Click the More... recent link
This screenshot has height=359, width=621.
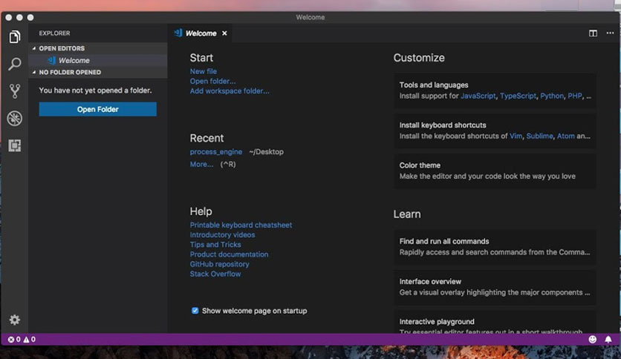(201, 164)
